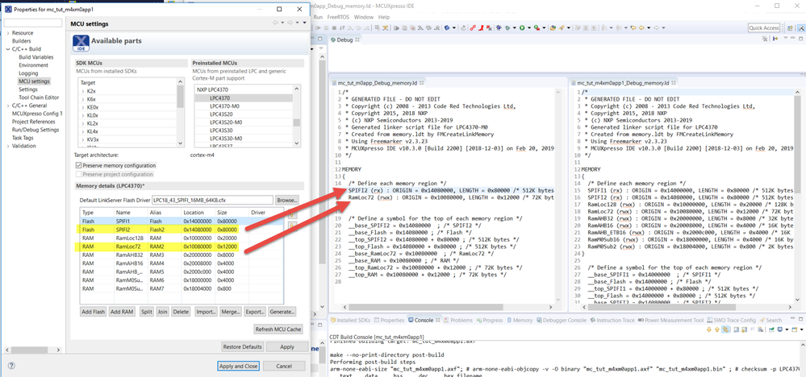806x377 pixels.
Task: Click the Add Flash button
Action: [93, 312]
